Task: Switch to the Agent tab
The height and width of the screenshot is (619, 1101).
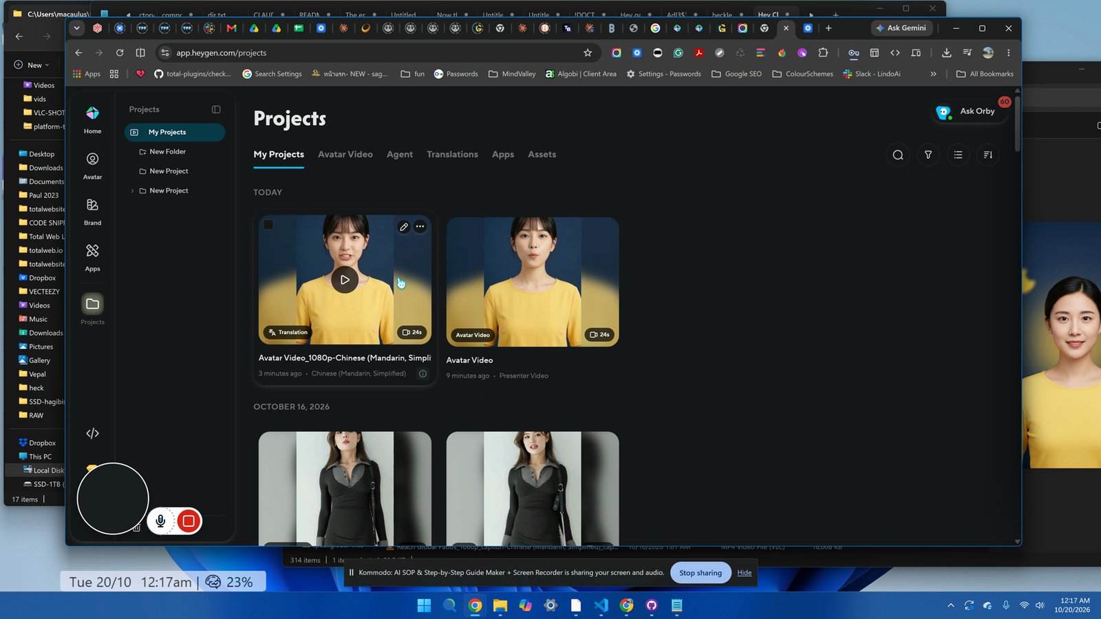Action: point(400,154)
